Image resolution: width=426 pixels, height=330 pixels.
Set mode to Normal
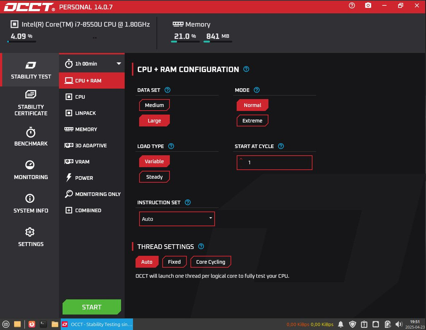coord(252,105)
